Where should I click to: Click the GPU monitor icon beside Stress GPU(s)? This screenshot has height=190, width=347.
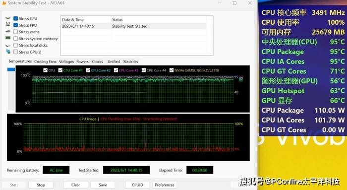click(8, 52)
